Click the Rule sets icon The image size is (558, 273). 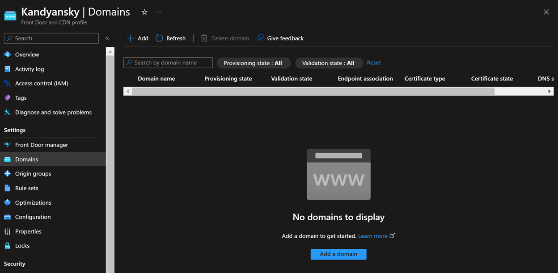(x=7, y=188)
